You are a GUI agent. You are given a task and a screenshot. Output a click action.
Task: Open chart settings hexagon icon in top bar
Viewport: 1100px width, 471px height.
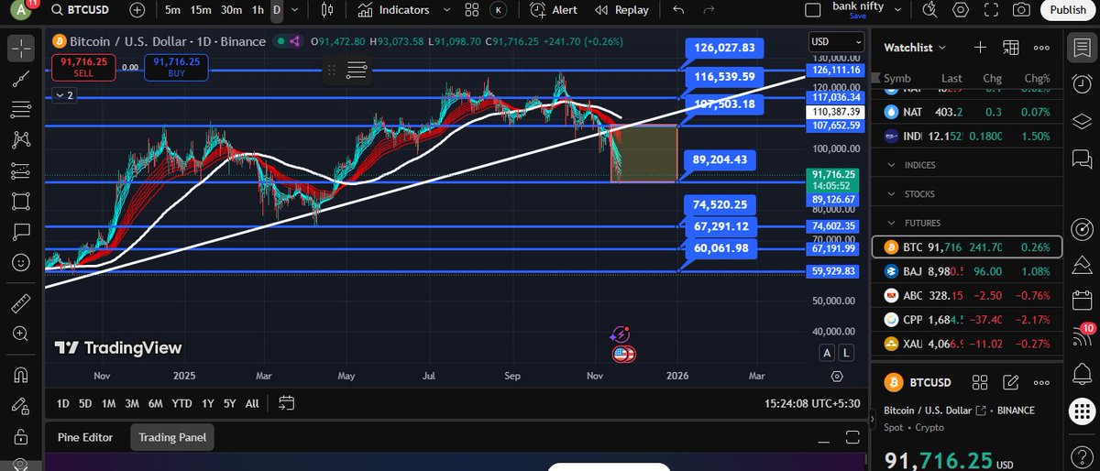960,10
